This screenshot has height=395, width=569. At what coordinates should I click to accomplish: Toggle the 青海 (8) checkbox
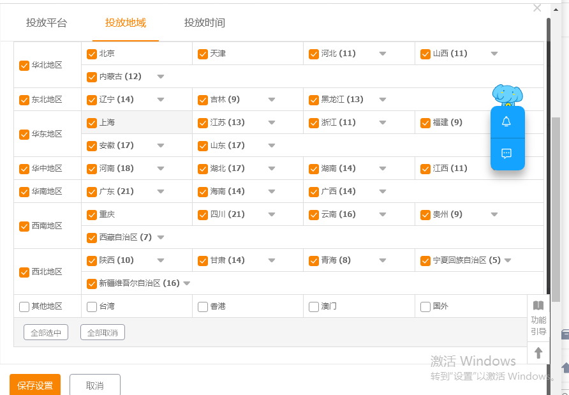[x=314, y=260]
